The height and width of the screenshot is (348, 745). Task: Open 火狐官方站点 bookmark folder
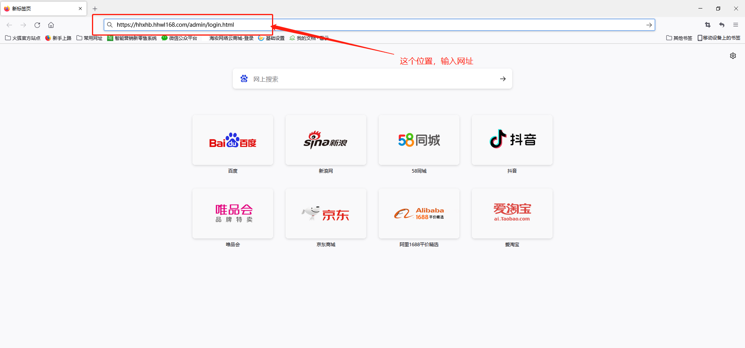(23, 38)
